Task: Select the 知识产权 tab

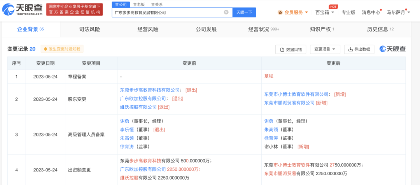Action: click(x=322, y=29)
